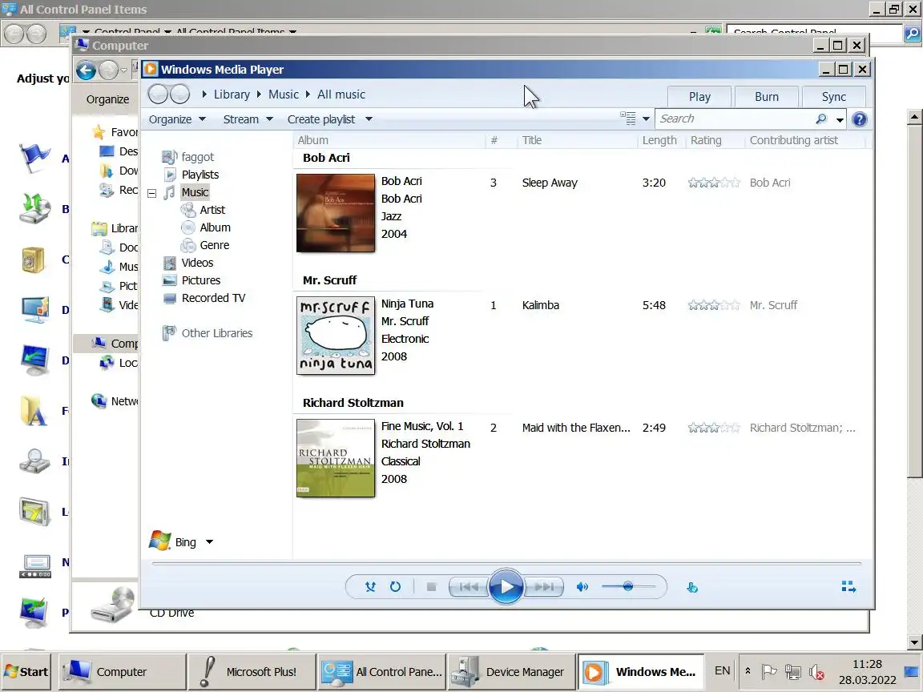Viewport: 923px width, 692px height.
Task: Switch to the Burn tab
Action: pos(767,96)
